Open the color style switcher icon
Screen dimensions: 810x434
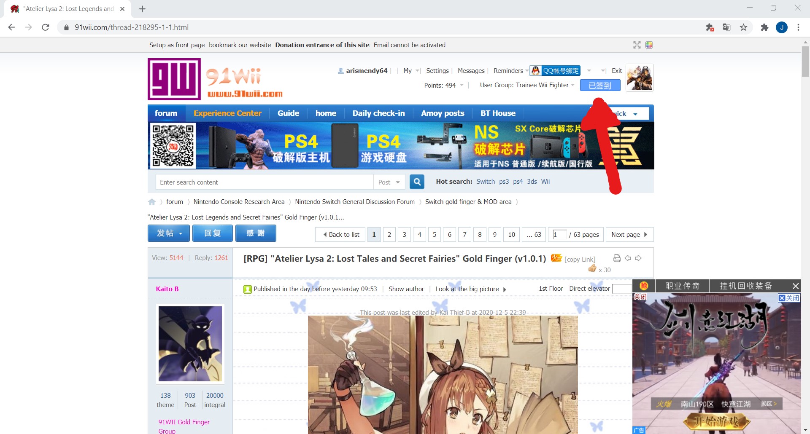pyautogui.click(x=649, y=45)
